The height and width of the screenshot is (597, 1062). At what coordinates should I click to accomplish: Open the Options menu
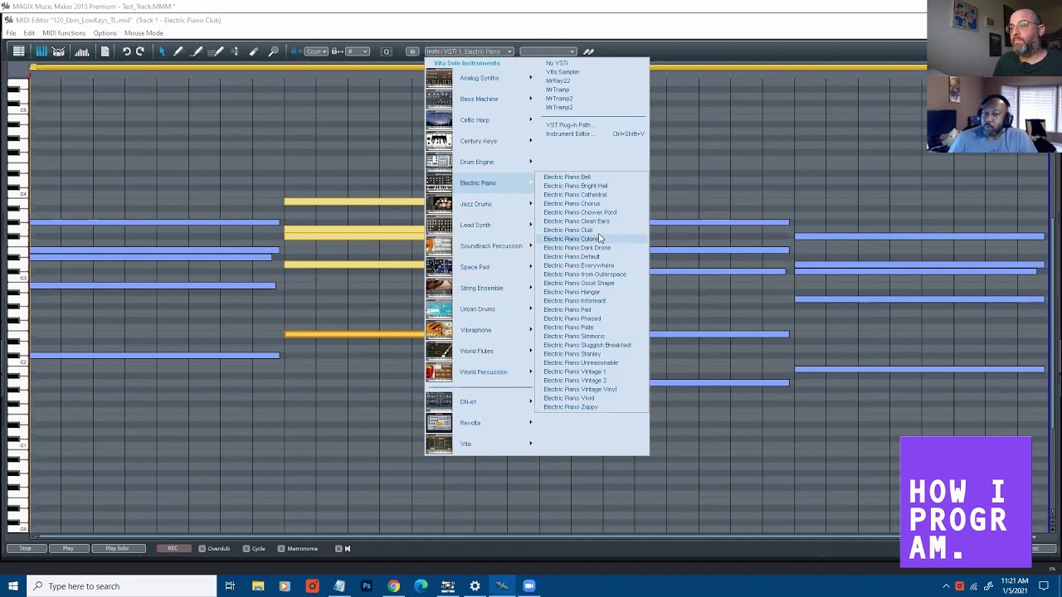[105, 33]
